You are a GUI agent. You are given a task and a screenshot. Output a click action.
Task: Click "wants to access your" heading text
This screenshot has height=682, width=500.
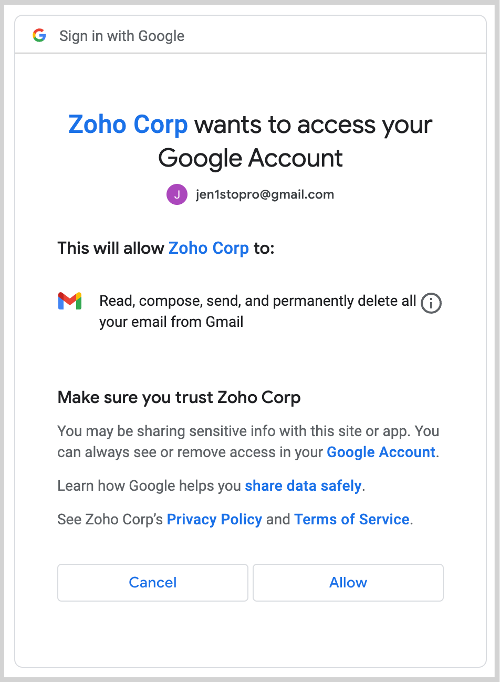pyautogui.click(x=313, y=125)
